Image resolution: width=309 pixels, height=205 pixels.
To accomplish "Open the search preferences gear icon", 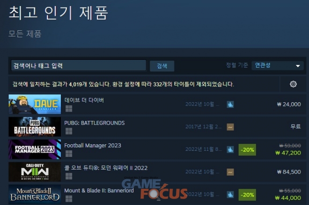I will (x=293, y=84).
